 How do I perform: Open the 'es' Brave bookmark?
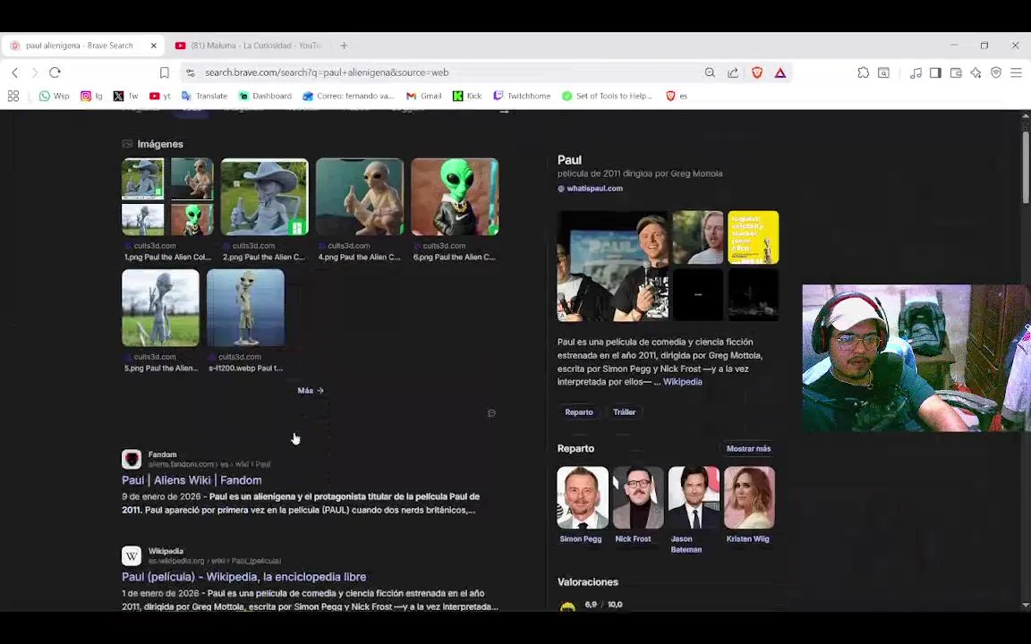tap(677, 96)
